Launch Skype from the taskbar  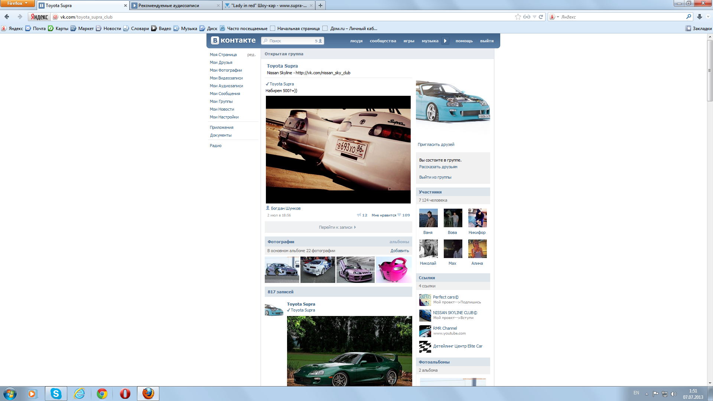click(x=56, y=394)
